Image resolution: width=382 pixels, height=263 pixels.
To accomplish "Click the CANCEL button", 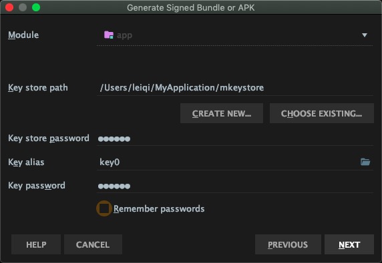I will click(93, 244).
